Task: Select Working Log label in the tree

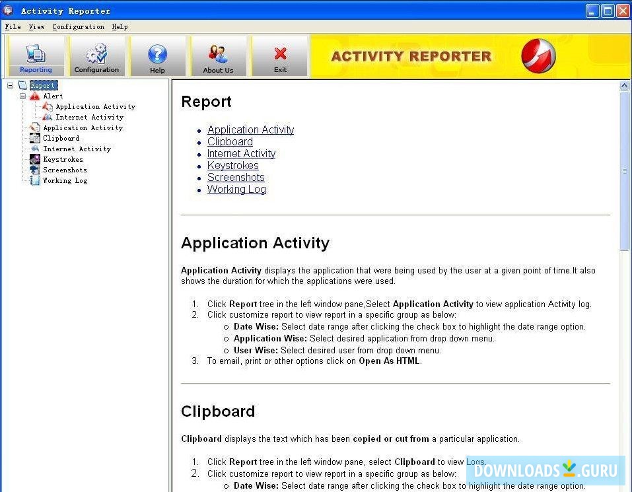Action: click(x=65, y=180)
